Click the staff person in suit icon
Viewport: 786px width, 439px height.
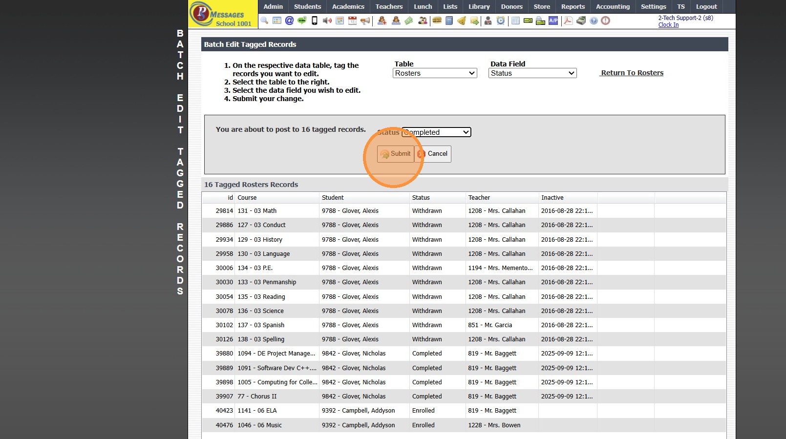pos(488,21)
